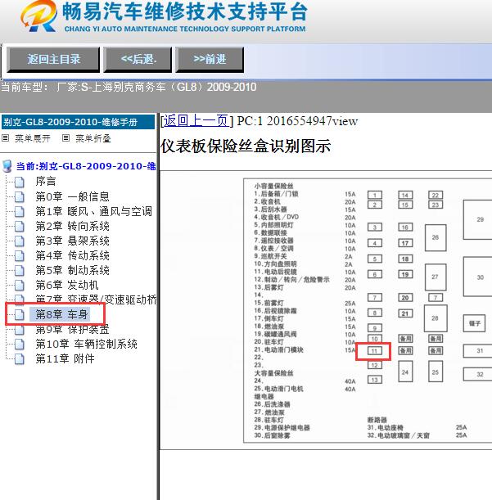Open 第10章 车辆控制系统
Viewport: 492px width, 500px height.
[x=87, y=344]
